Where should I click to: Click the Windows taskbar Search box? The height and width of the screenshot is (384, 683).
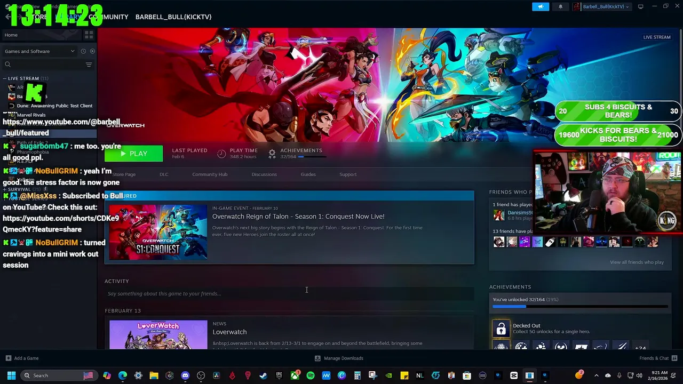(58, 375)
